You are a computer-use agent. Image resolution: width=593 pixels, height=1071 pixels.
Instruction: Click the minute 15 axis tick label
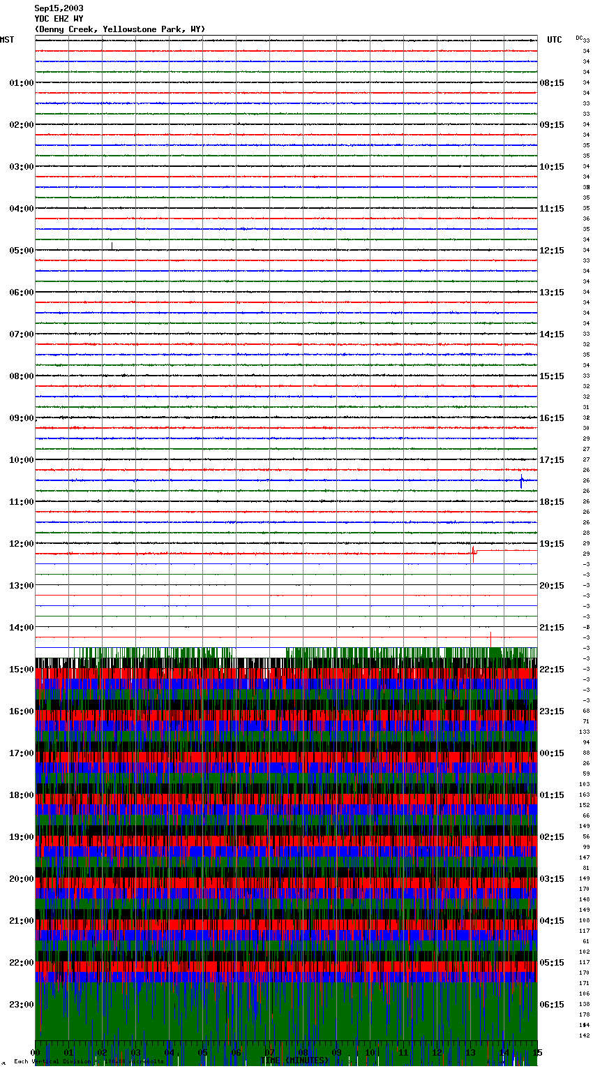tap(536, 1052)
